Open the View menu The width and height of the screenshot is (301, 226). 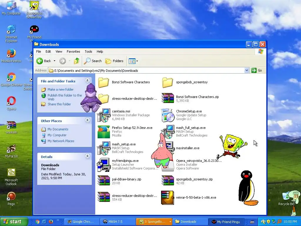point(59,51)
